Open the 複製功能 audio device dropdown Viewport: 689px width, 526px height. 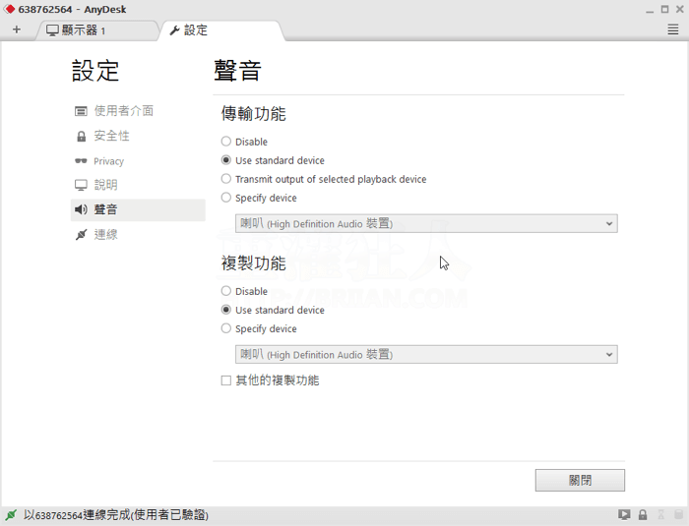point(426,354)
